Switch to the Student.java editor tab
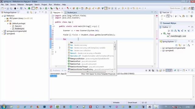Image resolution: width=195 pixels, height=109 pixels. (x=72, y=12)
